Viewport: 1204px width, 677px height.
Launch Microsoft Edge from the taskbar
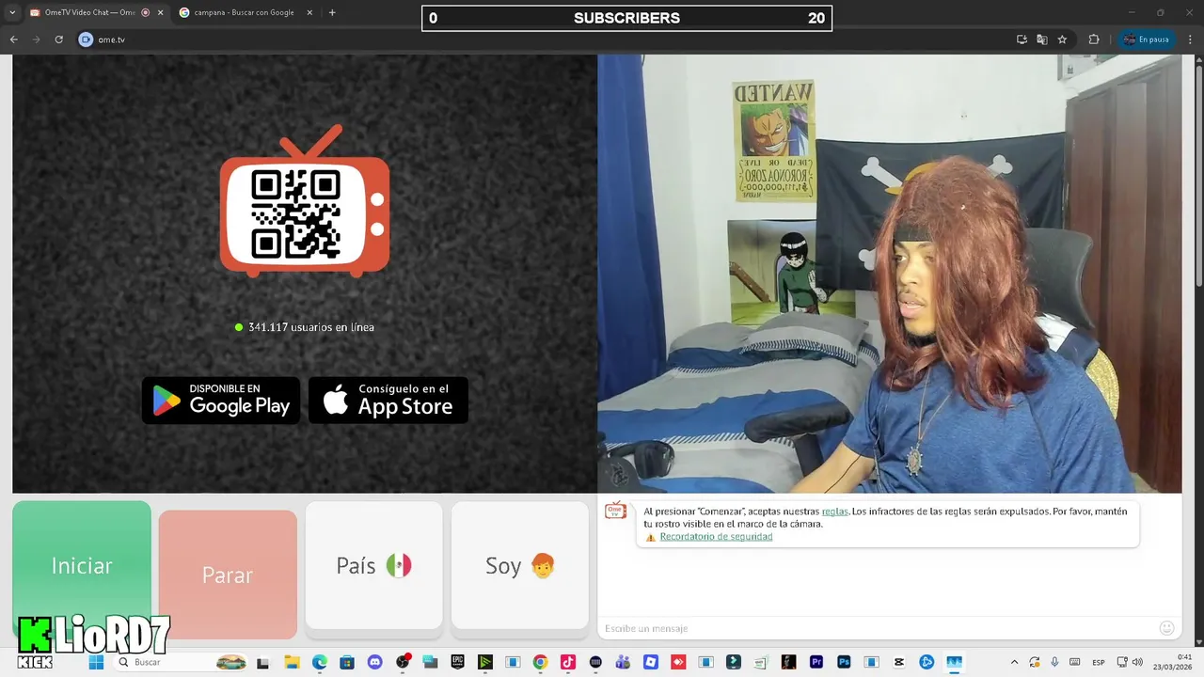[x=319, y=662]
